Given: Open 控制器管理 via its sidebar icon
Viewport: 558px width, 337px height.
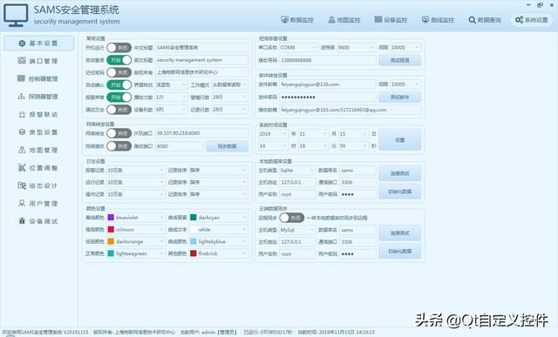Looking at the screenshot, I should [x=21, y=78].
